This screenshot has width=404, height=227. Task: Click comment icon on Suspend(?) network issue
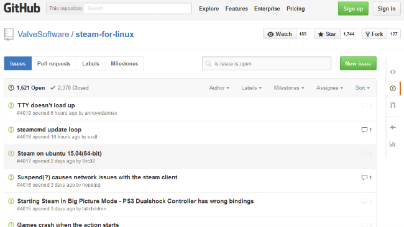pos(364,177)
